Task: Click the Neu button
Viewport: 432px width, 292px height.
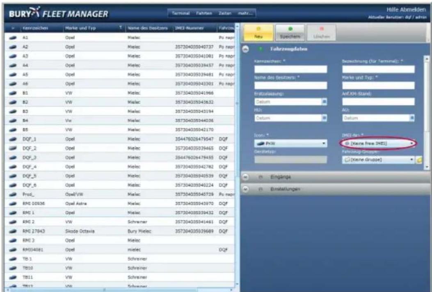Action: tap(258, 33)
